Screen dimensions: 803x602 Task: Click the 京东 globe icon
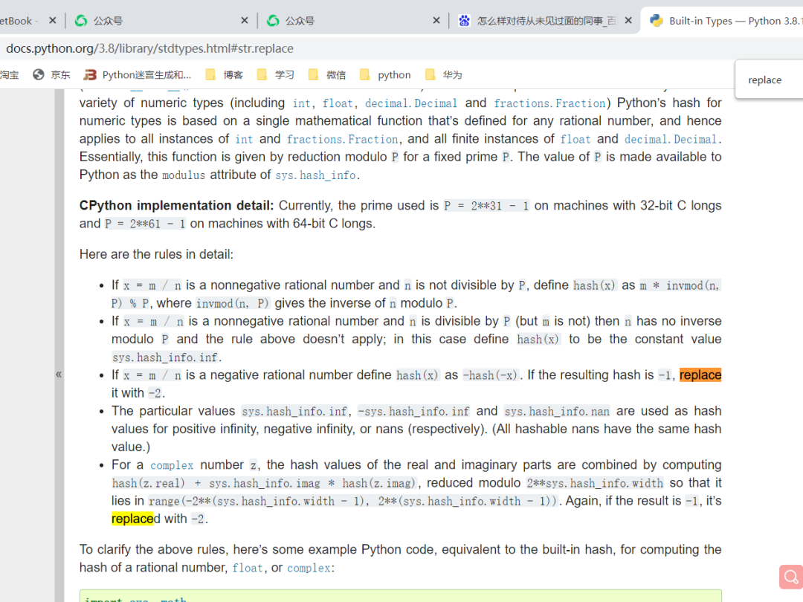pos(39,75)
